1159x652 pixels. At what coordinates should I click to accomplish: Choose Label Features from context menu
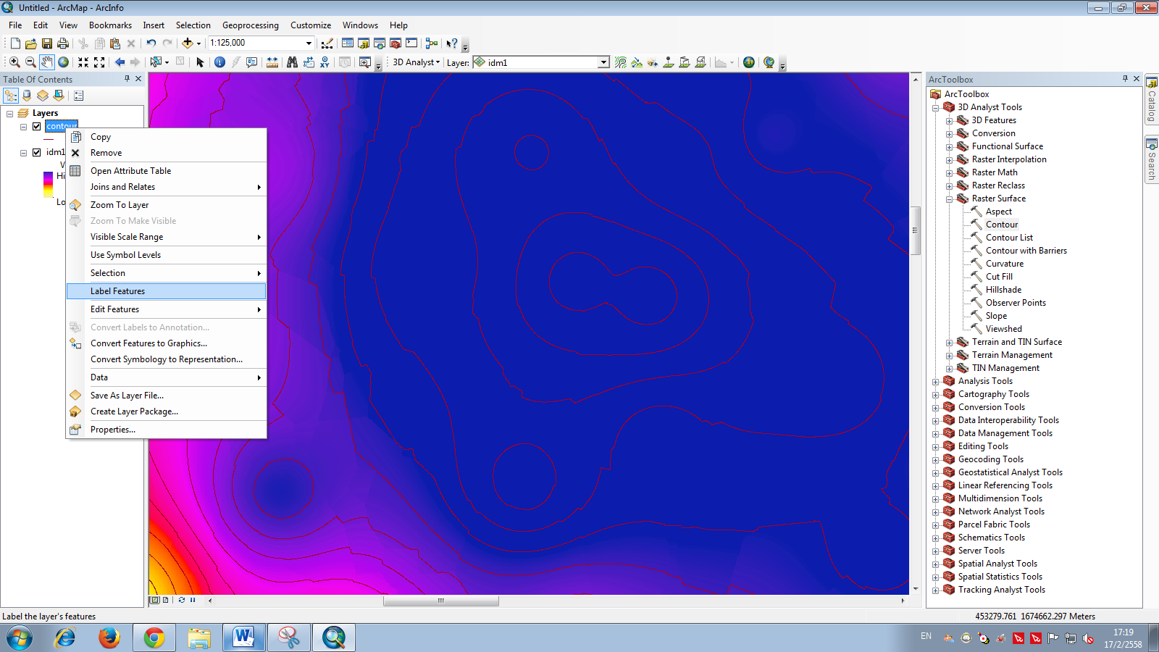167,291
